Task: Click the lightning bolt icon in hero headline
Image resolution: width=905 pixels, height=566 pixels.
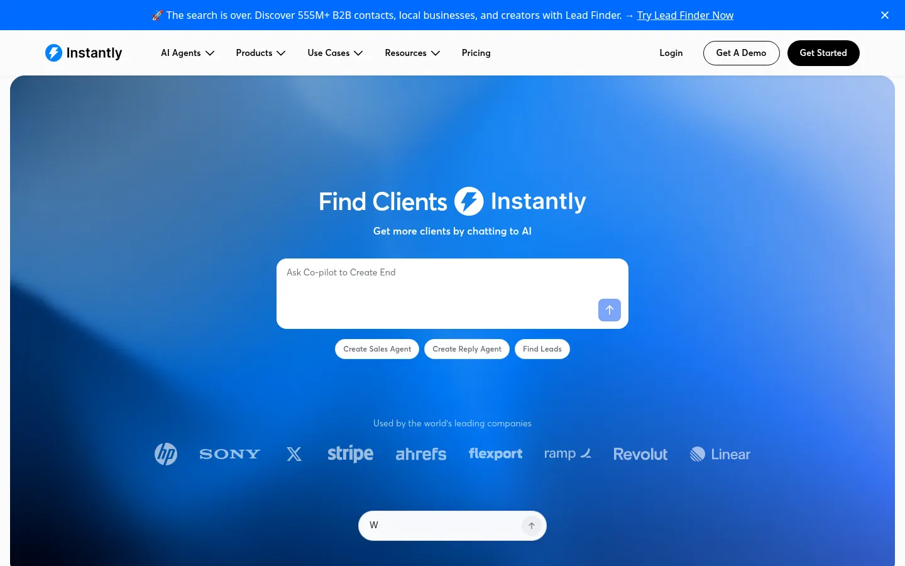Action: tap(469, 201)
